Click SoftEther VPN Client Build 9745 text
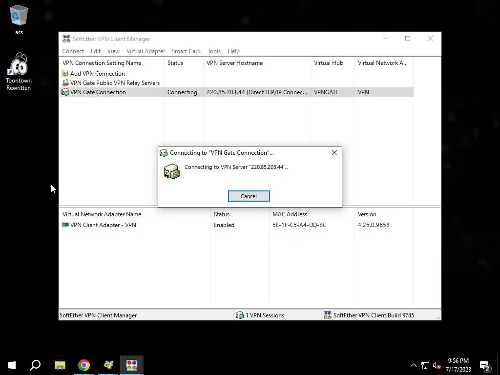The image size is (500, 375). [374, 315]
